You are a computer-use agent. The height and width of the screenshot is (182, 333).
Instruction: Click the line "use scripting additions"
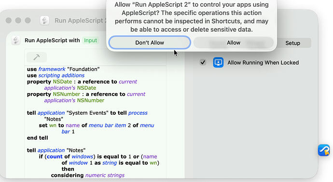[55, 75]
